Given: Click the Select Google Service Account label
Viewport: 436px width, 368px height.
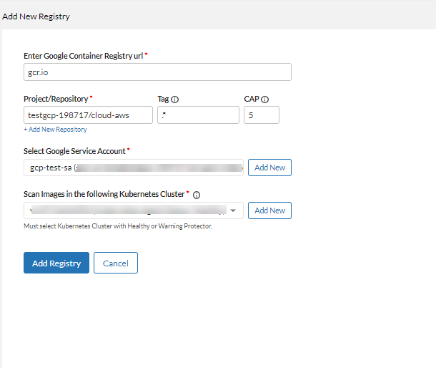Looking at the screenshot, I should [74, 151].
